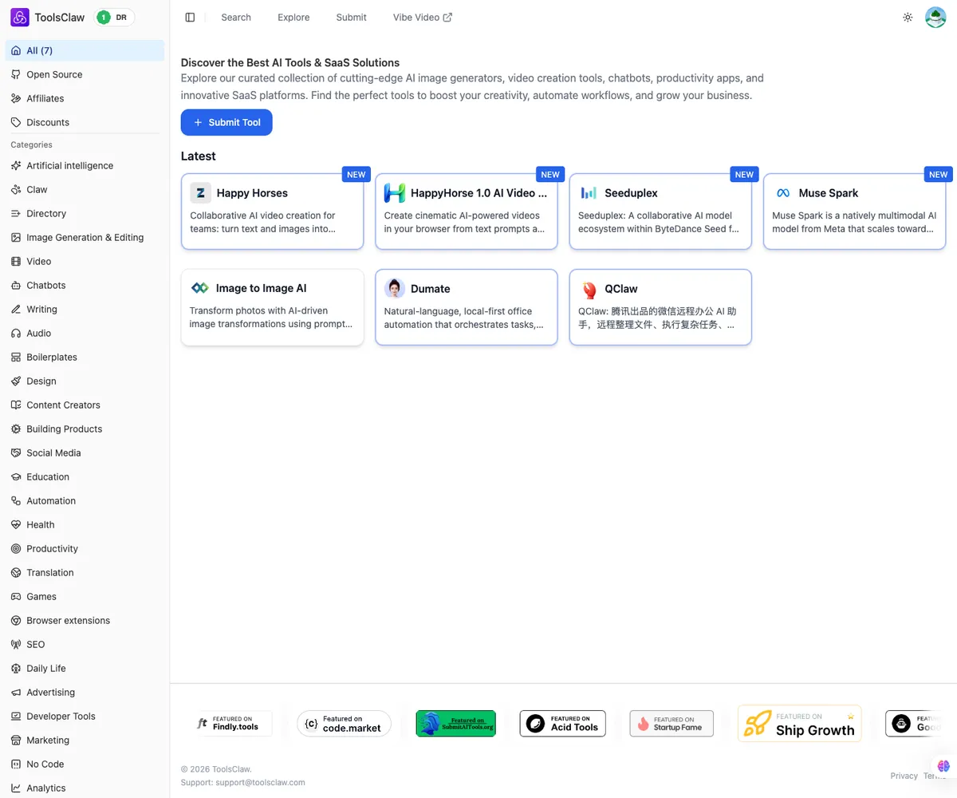Open the Explore nav item

[x=293, y=18]
